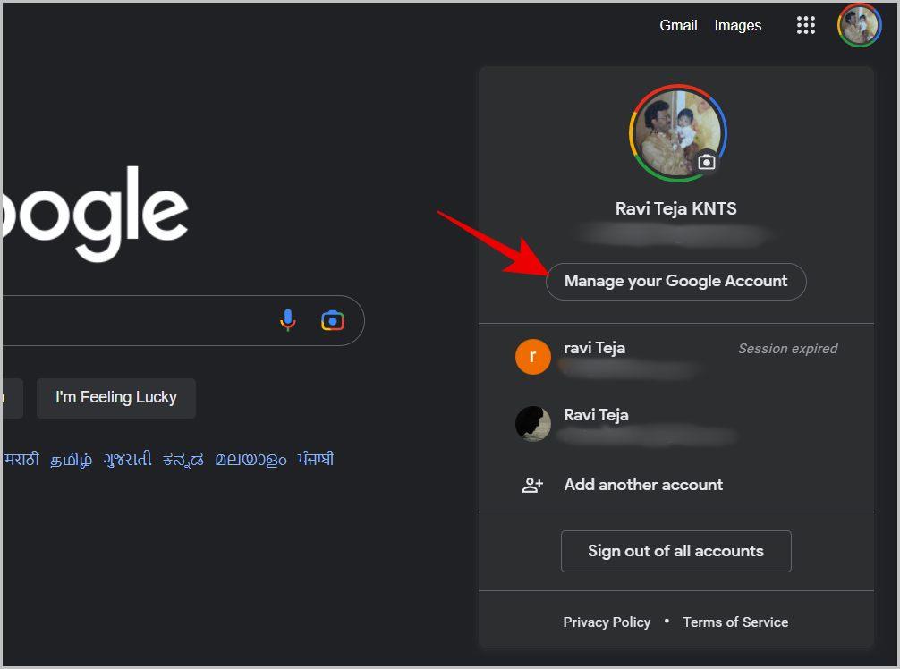Switch to Ravi Teja account

676,425
